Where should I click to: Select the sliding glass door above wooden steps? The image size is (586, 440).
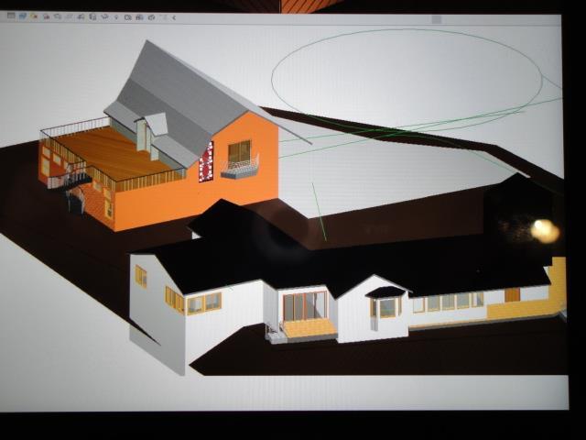pyautogui.click(x=305, y=306)
